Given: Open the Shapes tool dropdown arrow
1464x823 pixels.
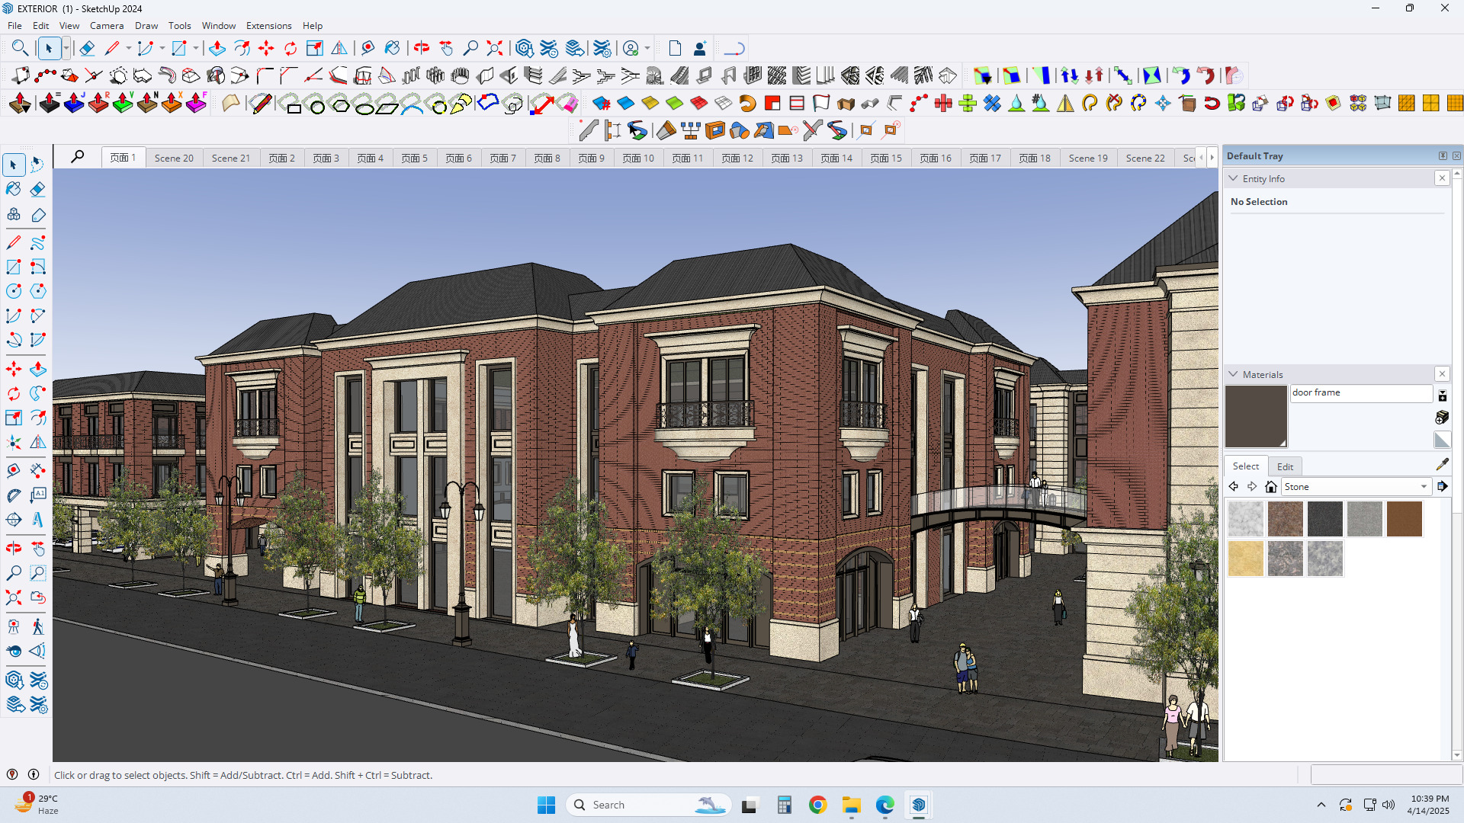Looking at the screenshot, I should click(x=196, y=49).
